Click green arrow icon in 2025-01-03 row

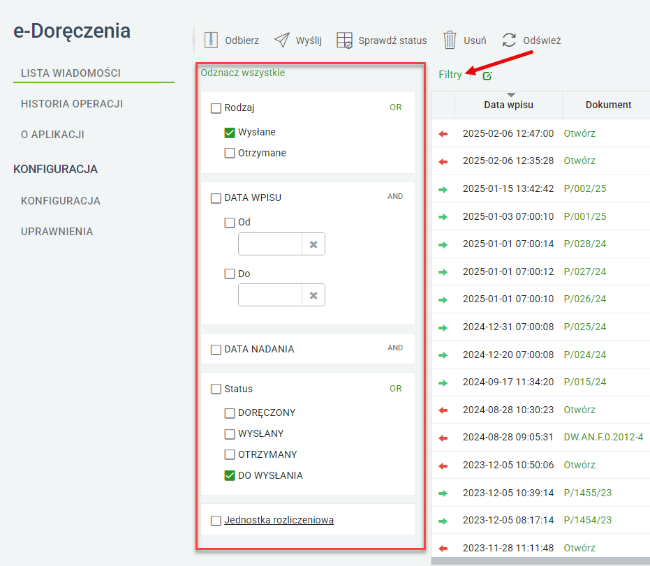443,217
